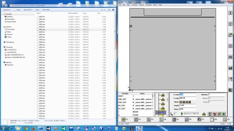Select Homegroup in Explorer navigation pane
Viewport: 234px width, 131px height.
pos(10,42)
